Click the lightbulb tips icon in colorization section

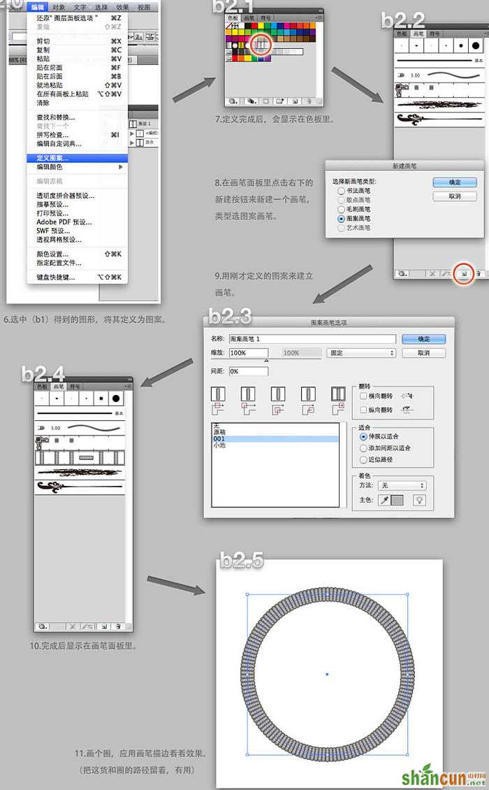coord(419,500)
